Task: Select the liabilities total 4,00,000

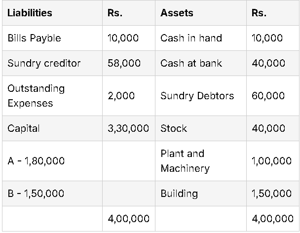Action: pyautogui.click(x=129, y=219)
